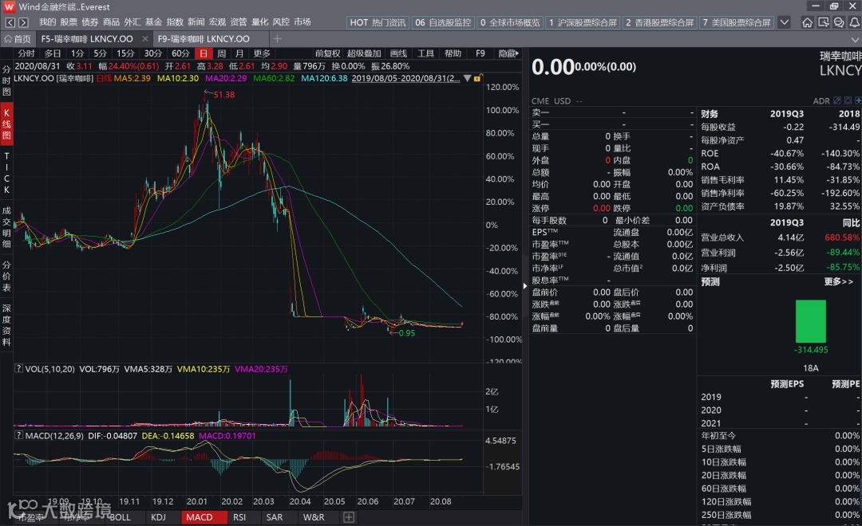Switch chart to 分时 view
This screenshot has height=526, width=862.
[26, 53]
